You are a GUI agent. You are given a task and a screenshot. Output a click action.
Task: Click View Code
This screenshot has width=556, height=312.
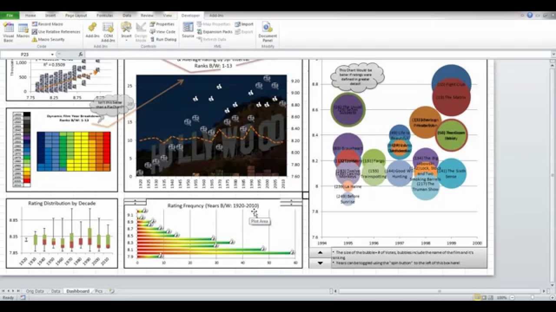coord(162,32)
